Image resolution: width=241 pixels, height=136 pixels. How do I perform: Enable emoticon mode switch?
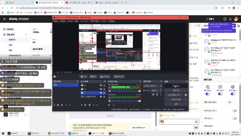tap(235, 111)
